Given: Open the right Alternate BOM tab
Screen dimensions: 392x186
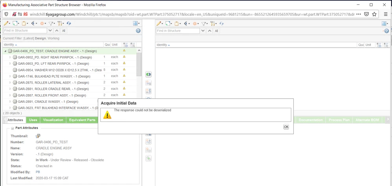Looking at the screenshot, I should click(368, 120).
